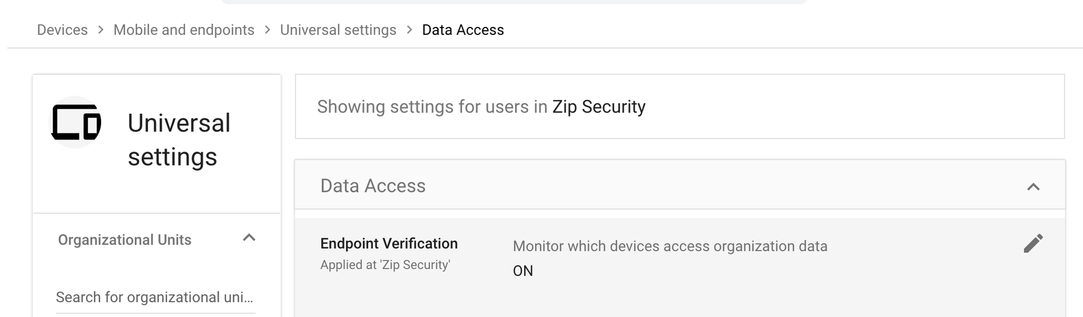
Task: Collapse the Data Access section chevron
Action: click(x=1033, y=187)
